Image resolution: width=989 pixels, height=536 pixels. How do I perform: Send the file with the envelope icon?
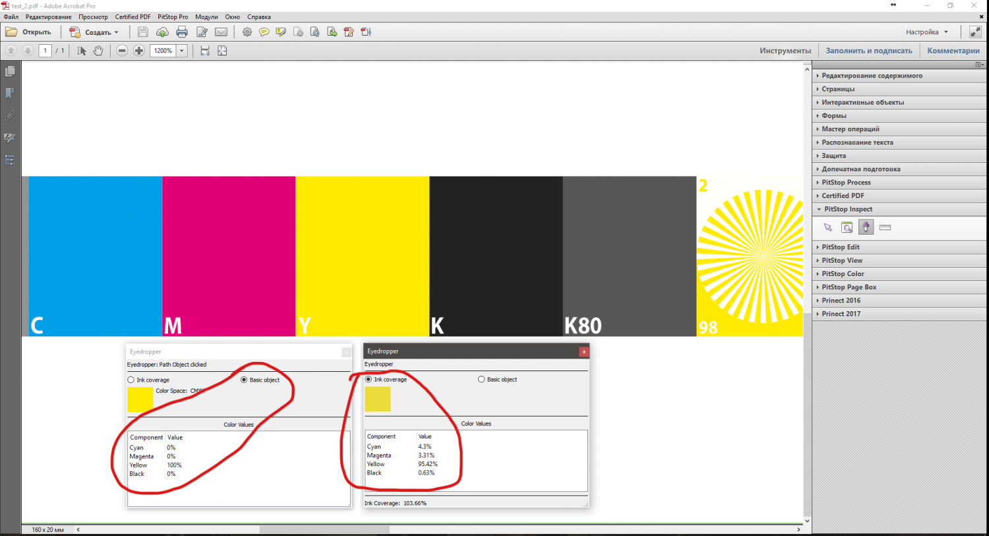pyautogui.click(x=221, y=32)
